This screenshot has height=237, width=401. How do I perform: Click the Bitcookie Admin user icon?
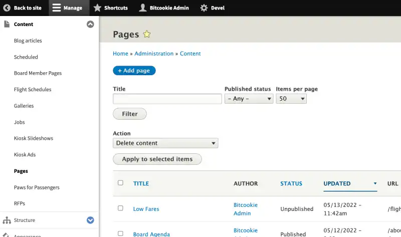pos(143,8)
